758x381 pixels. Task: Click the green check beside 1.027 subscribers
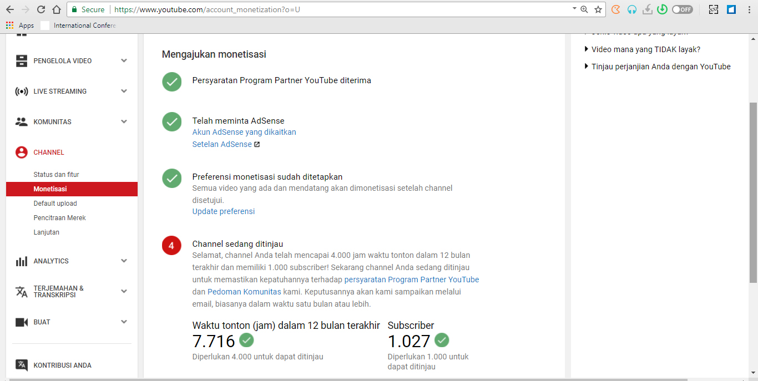coord(442,340)
